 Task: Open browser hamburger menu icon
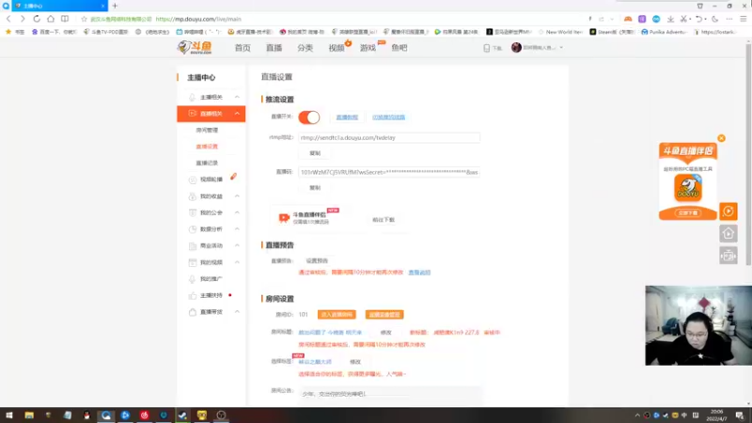pyautogui.click(x=743, y=19)
